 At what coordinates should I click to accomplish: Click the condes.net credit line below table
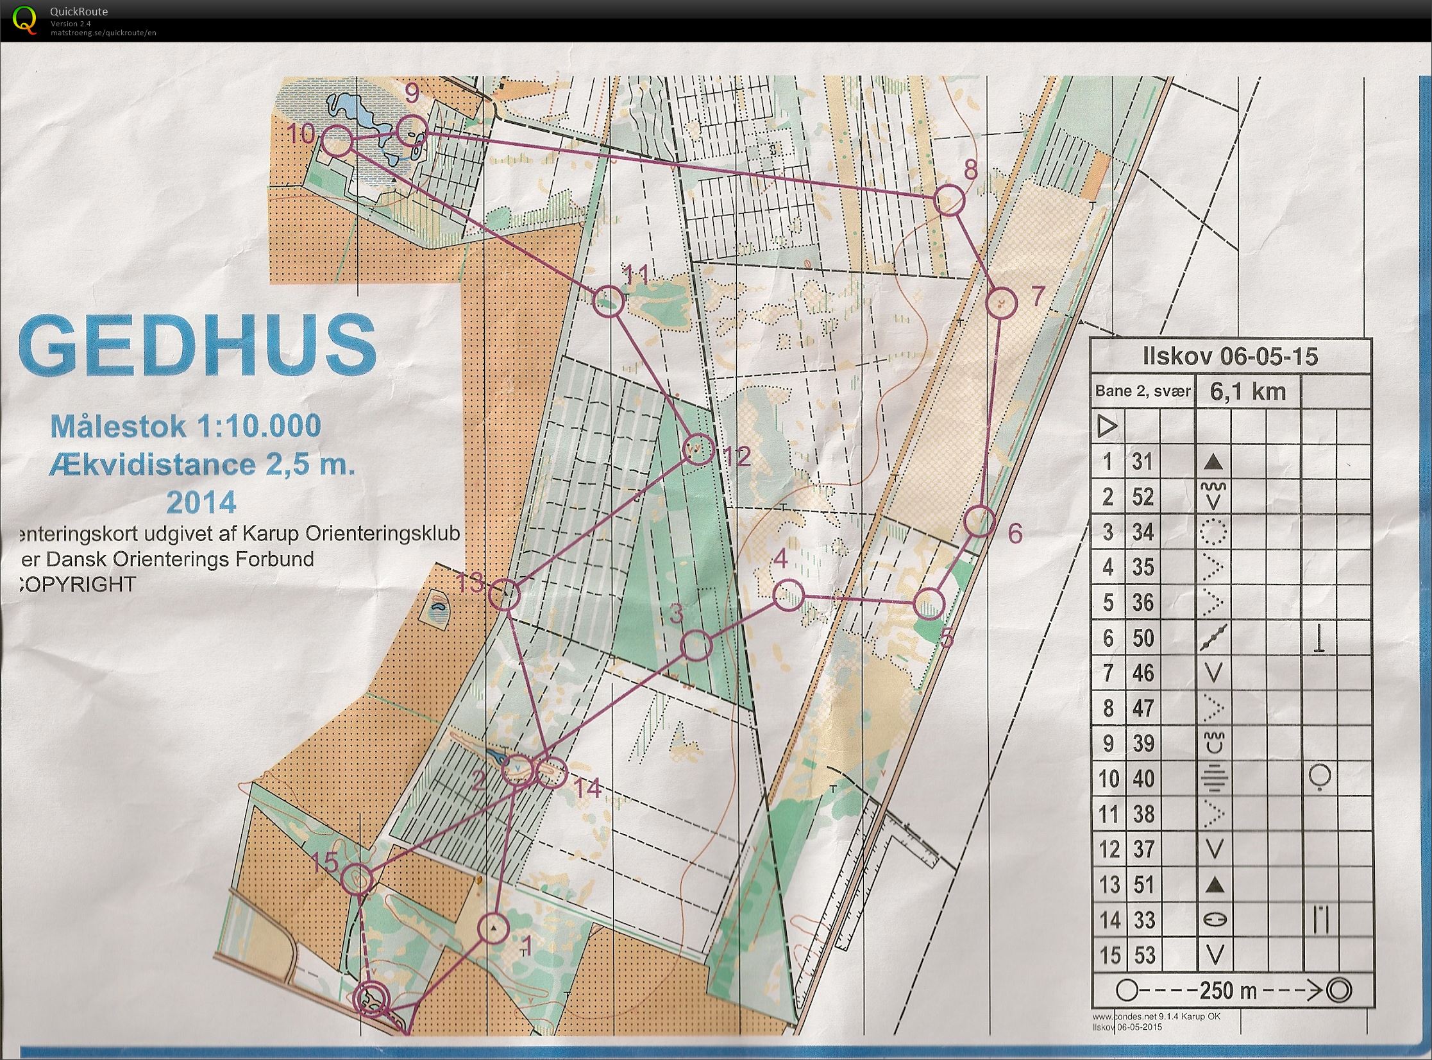[1156, 1016]
